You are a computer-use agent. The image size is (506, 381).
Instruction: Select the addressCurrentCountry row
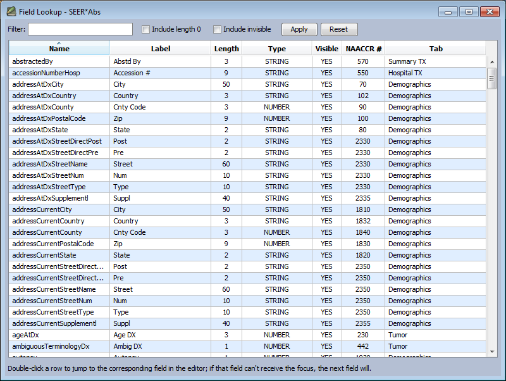click(x=247, y=221)
